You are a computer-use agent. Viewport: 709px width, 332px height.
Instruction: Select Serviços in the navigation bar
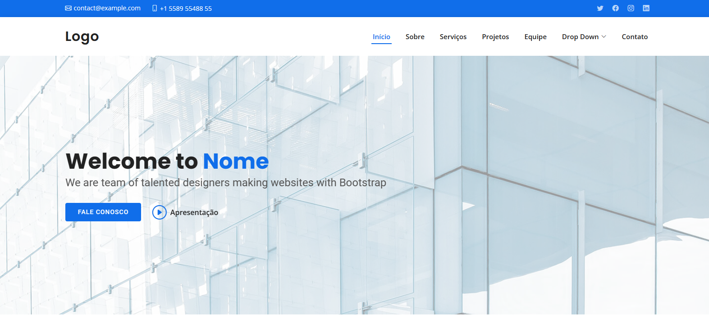click(453, 37)
